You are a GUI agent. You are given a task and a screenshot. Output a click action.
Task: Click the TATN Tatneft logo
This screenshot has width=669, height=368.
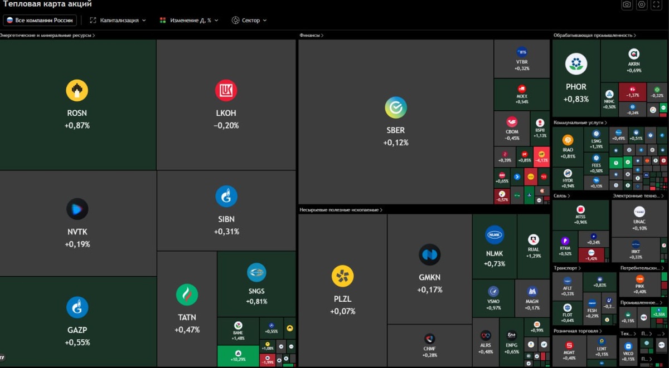187,295
